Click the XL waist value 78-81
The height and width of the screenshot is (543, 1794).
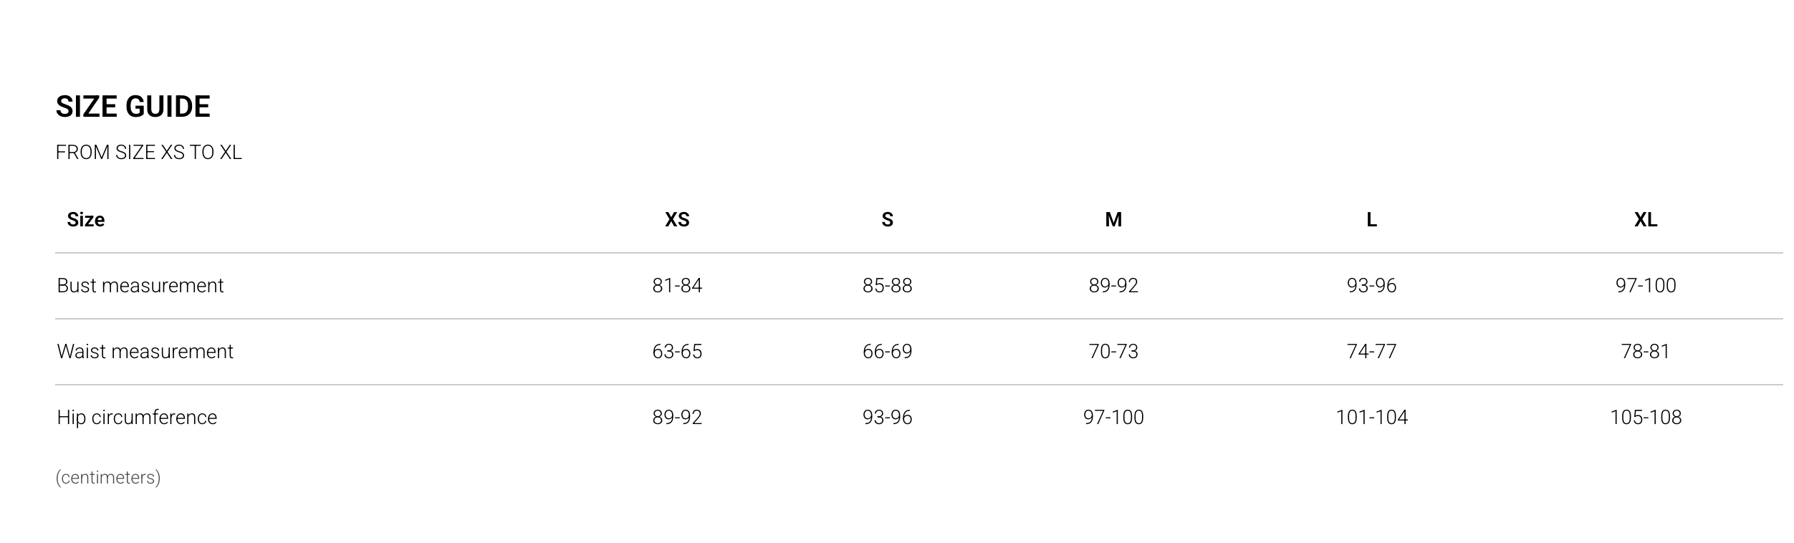1646,351
